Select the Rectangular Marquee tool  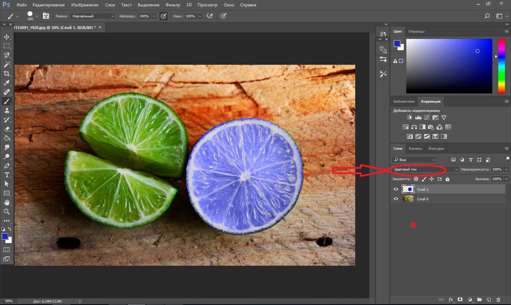click(7, 46)
